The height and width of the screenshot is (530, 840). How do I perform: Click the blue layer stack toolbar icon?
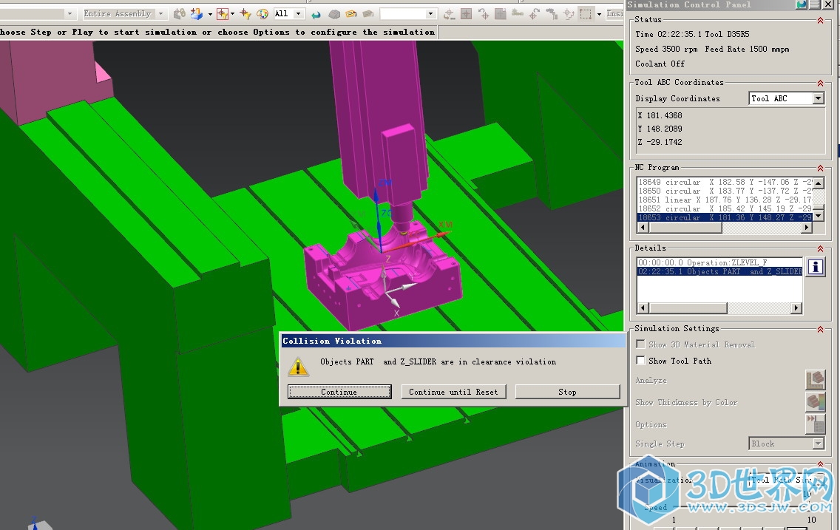click(197, 14)
